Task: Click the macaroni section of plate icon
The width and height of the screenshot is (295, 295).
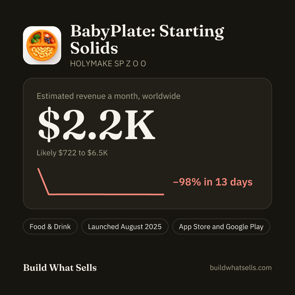Action: [x=42, y=52]
